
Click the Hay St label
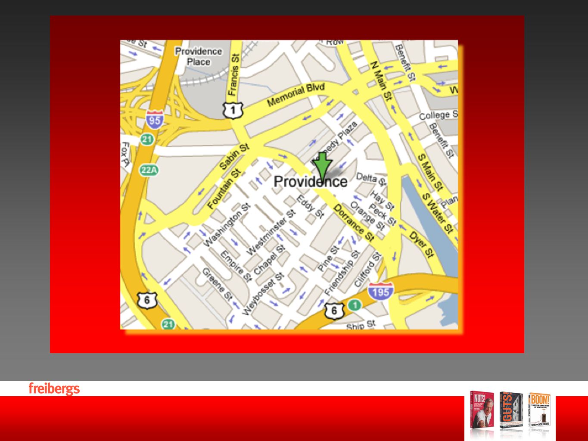coord(382,201)
